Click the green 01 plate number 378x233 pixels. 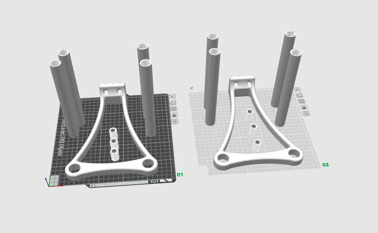coord(180,174)
